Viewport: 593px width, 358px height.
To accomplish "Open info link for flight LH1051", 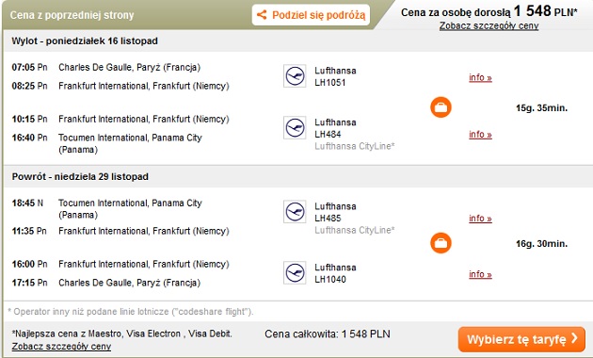I will coord(480,77).
